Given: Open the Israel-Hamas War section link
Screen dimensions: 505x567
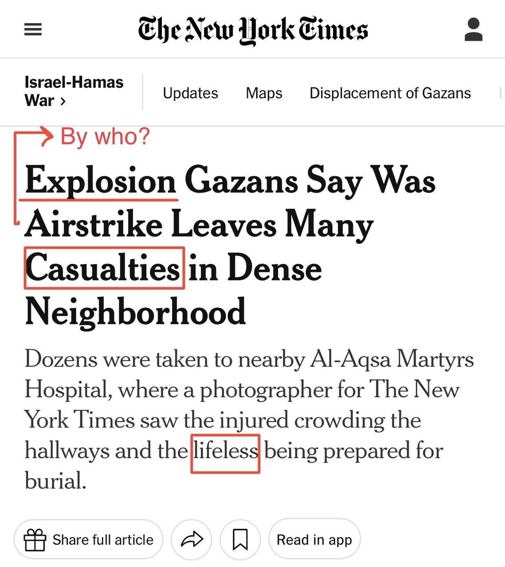Looking at the screenshot, I should pyautogui.click(x=74, y=91).
